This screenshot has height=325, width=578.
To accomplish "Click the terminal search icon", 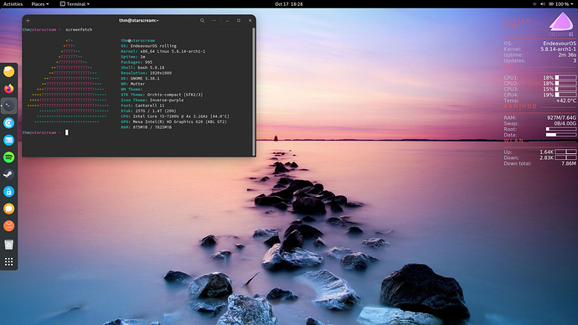I will pyautogui.click(x=203, y=21).
